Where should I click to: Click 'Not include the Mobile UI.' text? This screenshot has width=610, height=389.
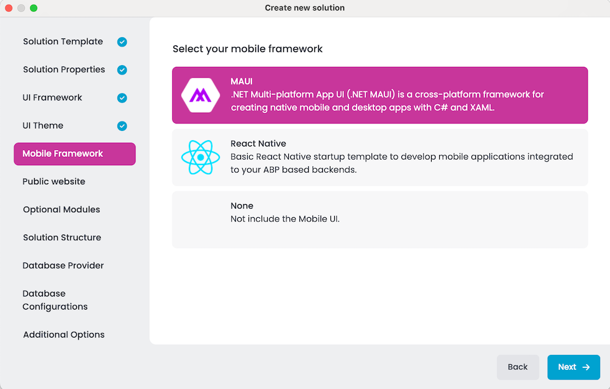[285, 219]
